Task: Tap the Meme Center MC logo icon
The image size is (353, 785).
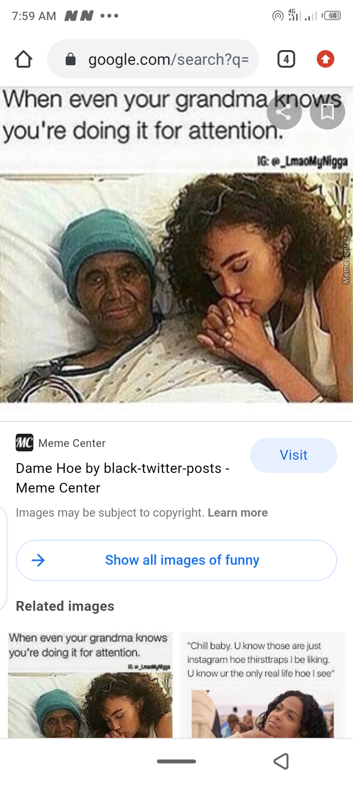Action: (25, 443)
